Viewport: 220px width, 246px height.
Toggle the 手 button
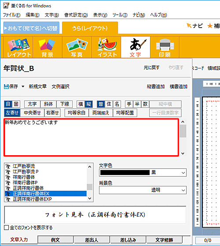pyautogui.click(x=129, y=104)
